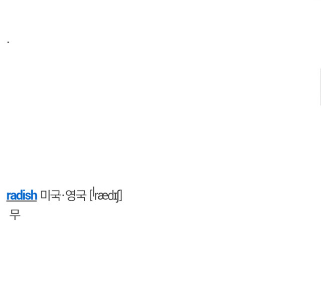Click the middle dot between 미국 and 영국

pos(63,195)
